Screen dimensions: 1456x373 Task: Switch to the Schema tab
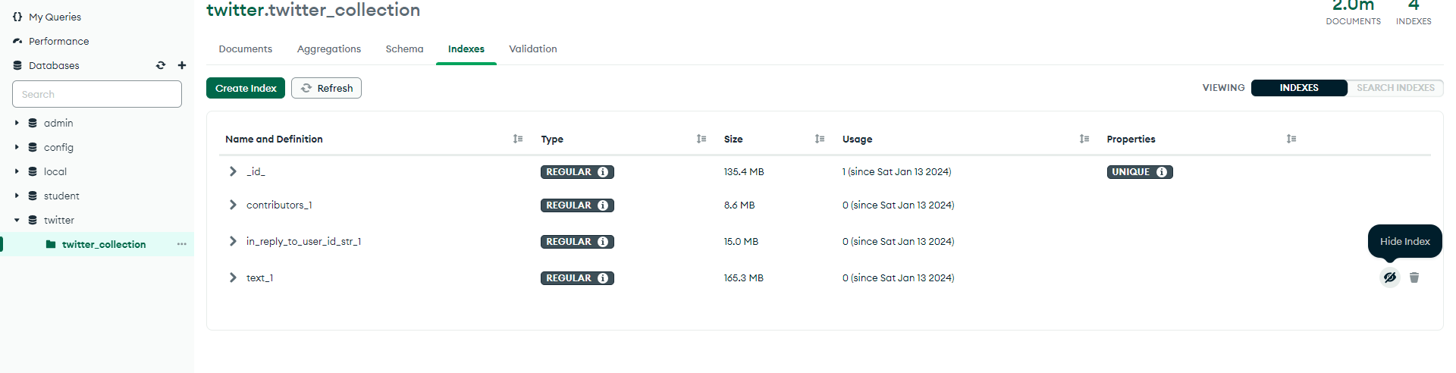pyautogui.click(x=404, y=49)
